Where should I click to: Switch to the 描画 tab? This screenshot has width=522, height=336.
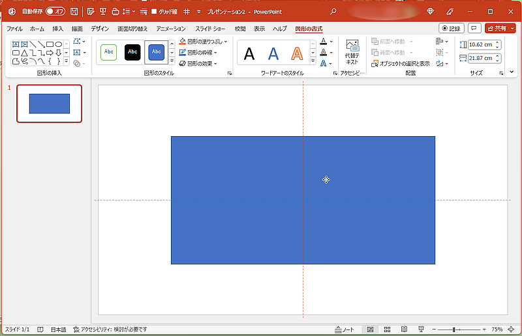(x=77, y=29)
